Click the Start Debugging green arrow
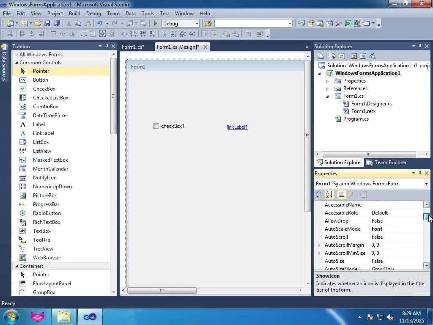 pos(155,24)
